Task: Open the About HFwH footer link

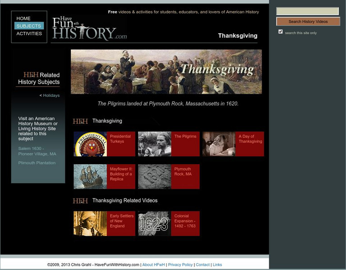Action: 153,265
